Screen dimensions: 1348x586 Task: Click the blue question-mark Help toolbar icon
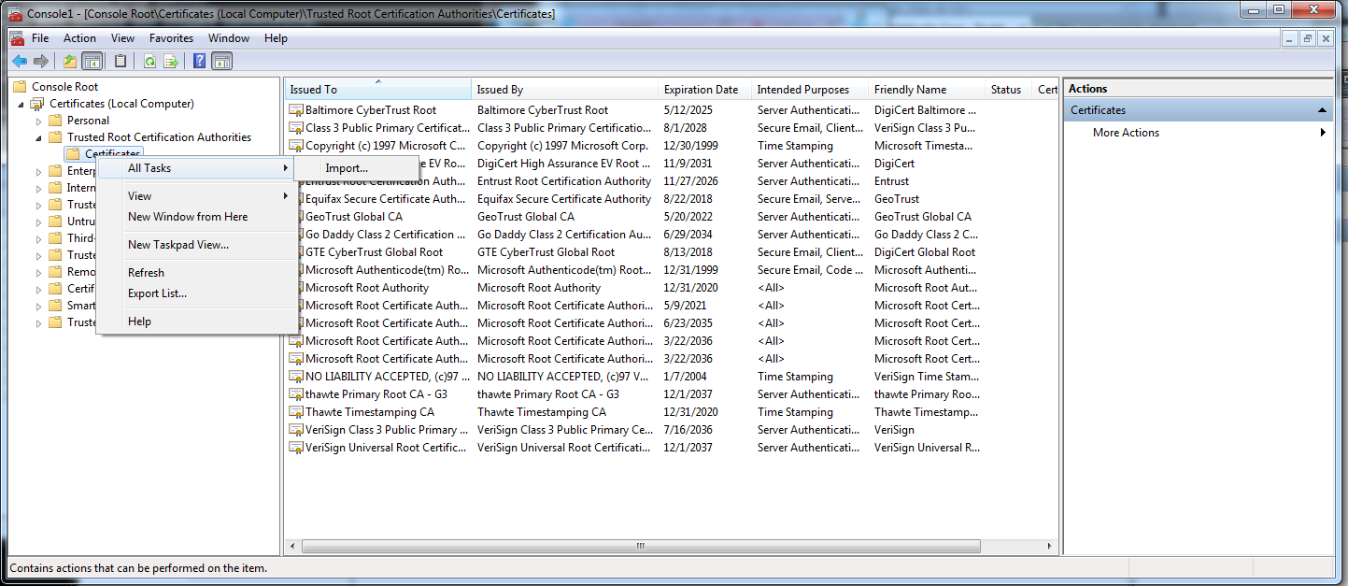[200, 62]
